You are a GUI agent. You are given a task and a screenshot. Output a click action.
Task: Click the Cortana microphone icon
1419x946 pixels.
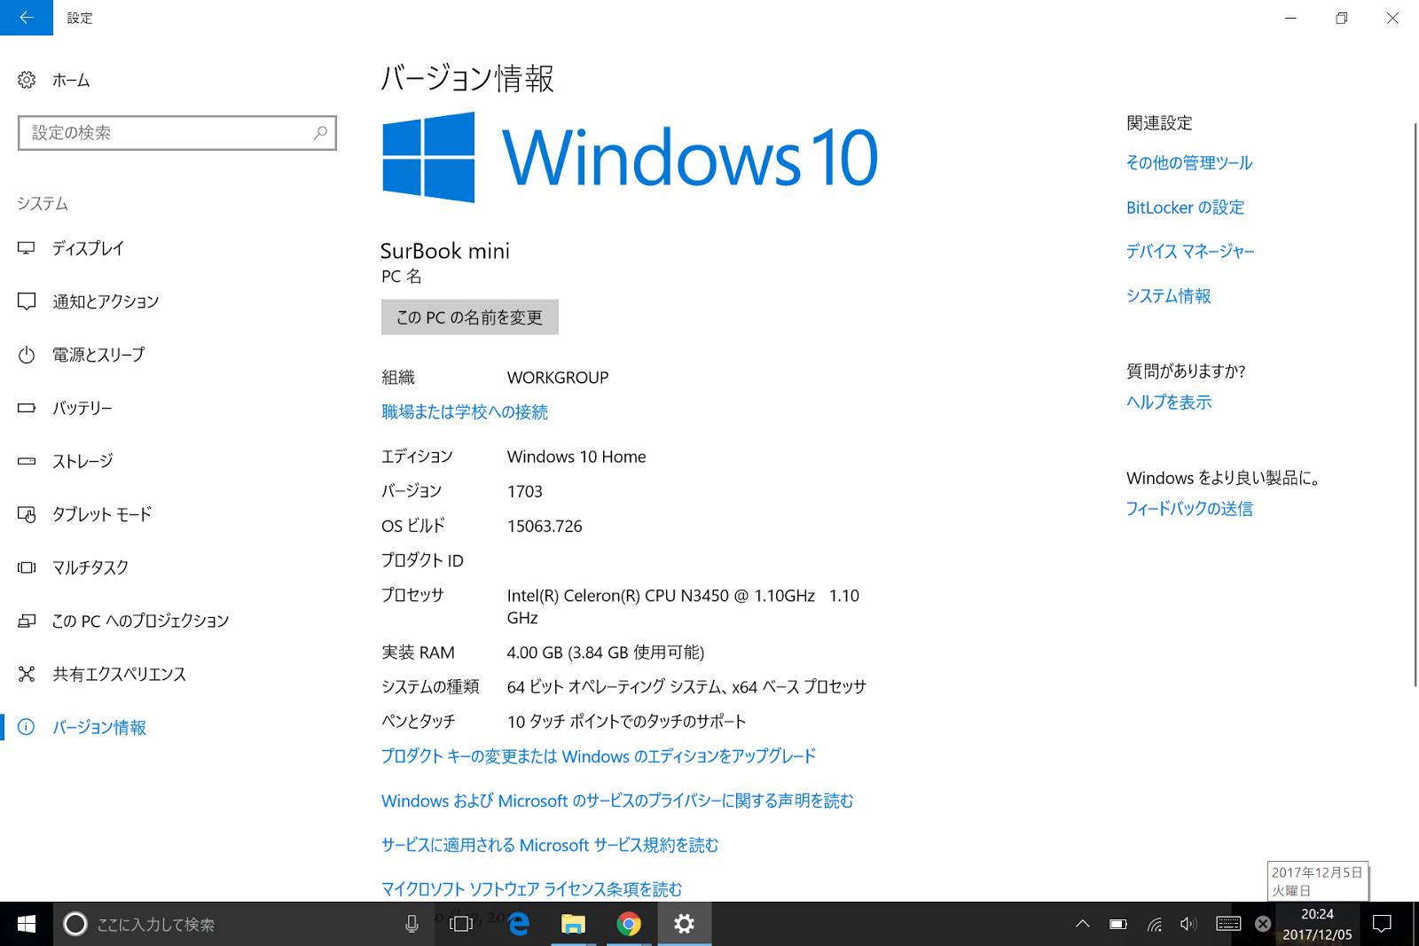coord(412,924)
